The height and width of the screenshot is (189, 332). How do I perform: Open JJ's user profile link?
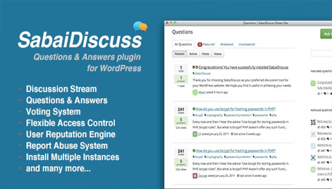(x=200, y=134)
